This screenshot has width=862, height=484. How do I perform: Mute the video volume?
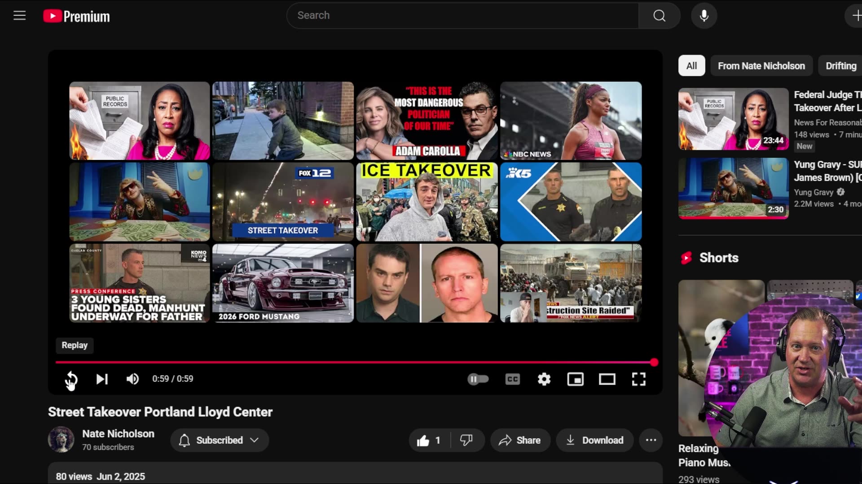132,379
